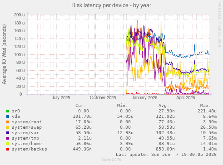Click the 'system/tmp' legend label

(25, 138)
